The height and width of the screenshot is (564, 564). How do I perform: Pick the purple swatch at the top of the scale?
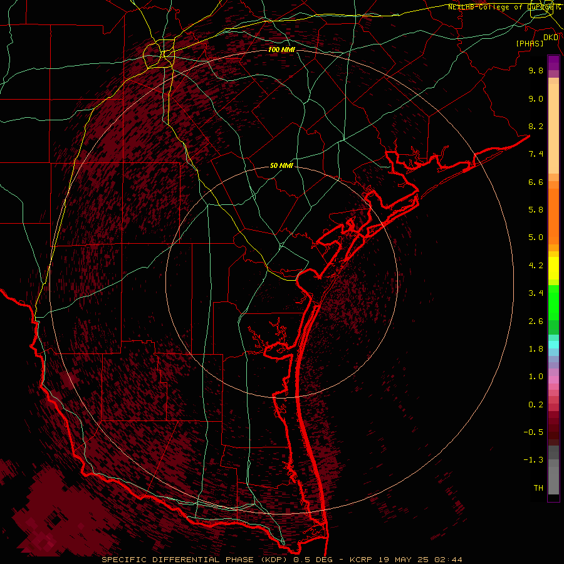[553, 63]
